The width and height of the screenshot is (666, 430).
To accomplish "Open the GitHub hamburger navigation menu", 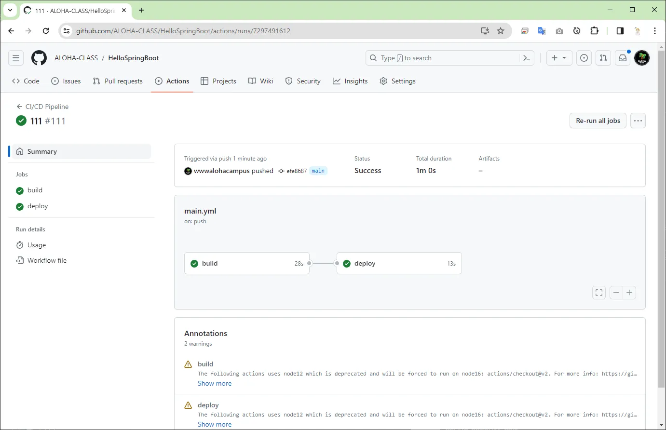I will (x=16, y=58).
